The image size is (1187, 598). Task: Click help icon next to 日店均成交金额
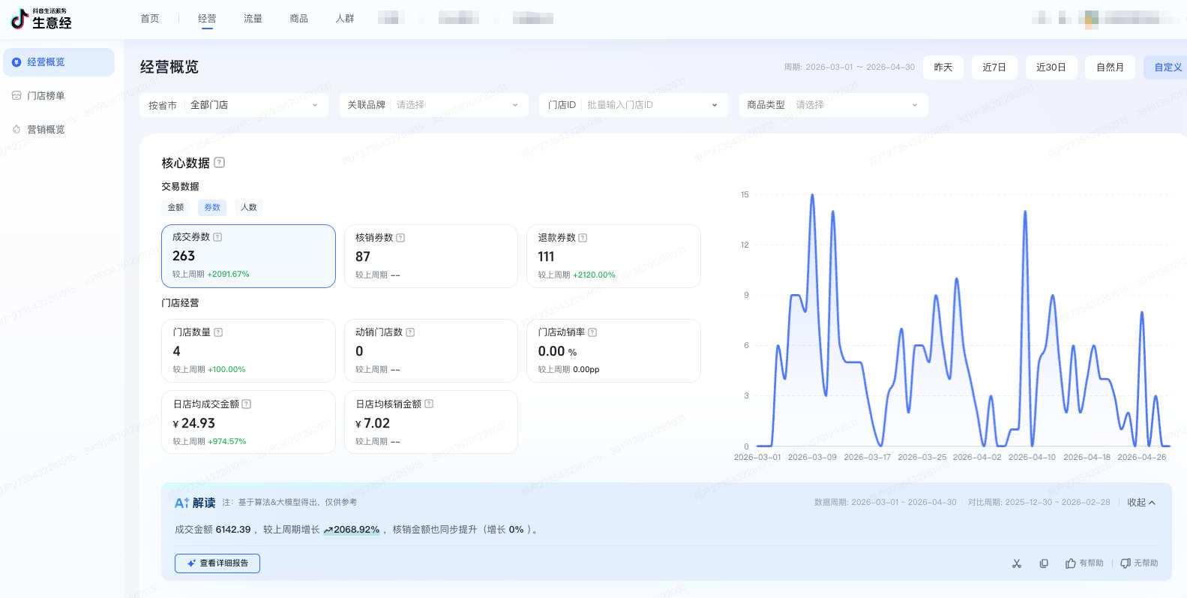tap(247, 404)
